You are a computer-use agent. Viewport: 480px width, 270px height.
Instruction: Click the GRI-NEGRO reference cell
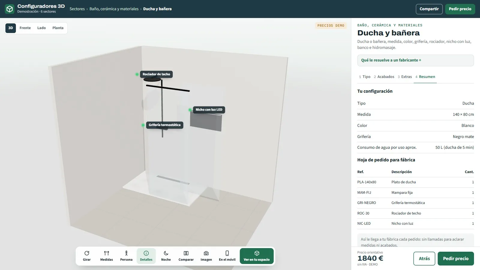[367, 203]
